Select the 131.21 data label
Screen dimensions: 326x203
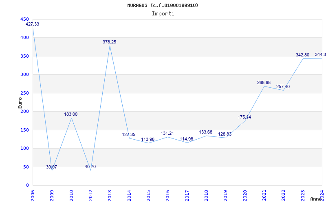(x=167, y=133)
